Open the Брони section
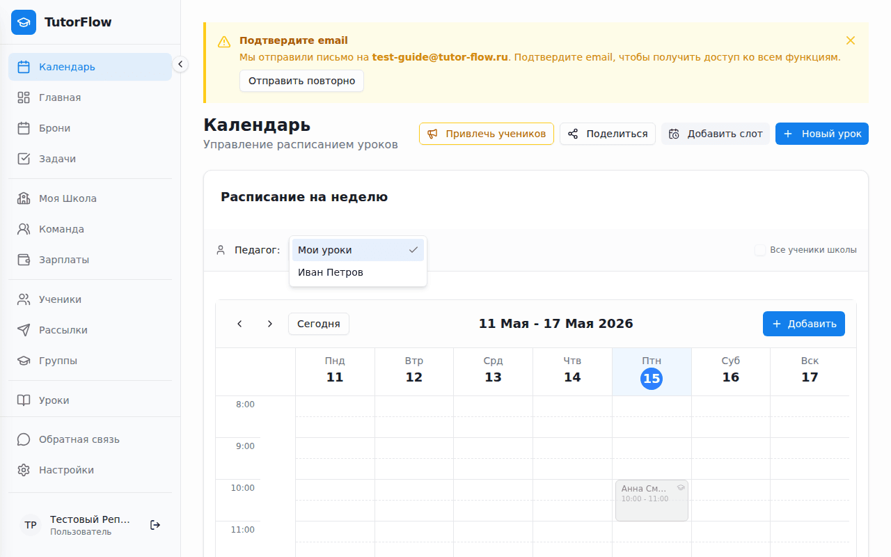The width and height of the screenshot is (891, 557). 90,128
